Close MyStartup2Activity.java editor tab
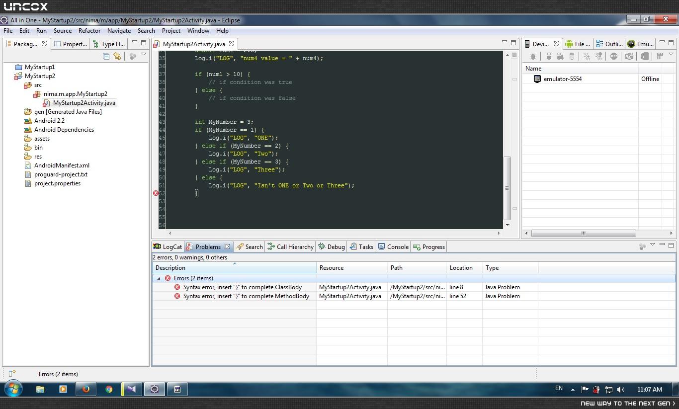 coord(232,44)
